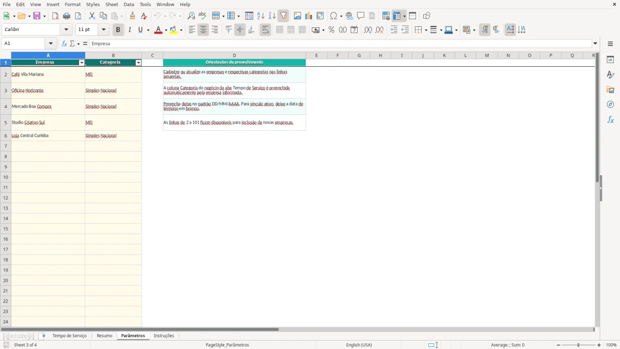Switch to the Resumo sheet tab
620x349 pixels.
tap(104, 336)
